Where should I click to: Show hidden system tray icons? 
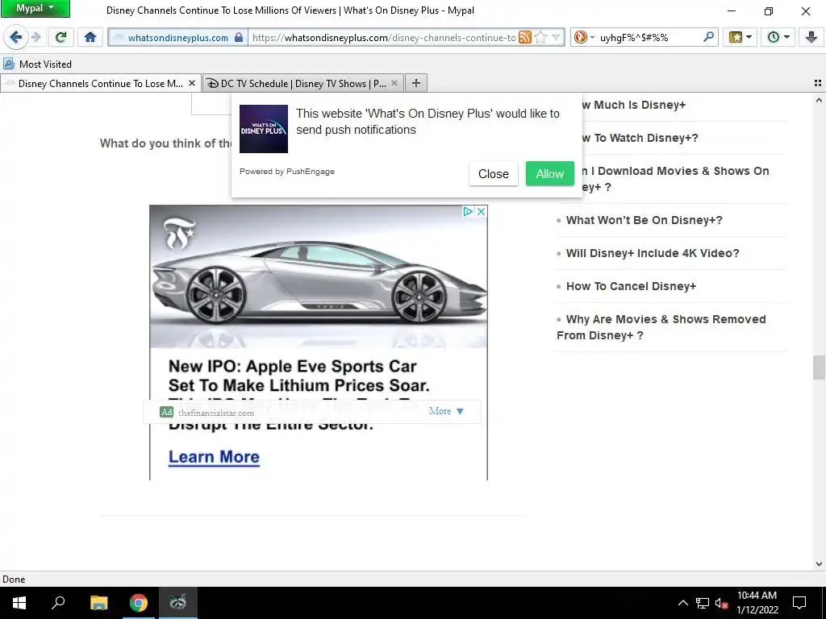pos(682,603)
